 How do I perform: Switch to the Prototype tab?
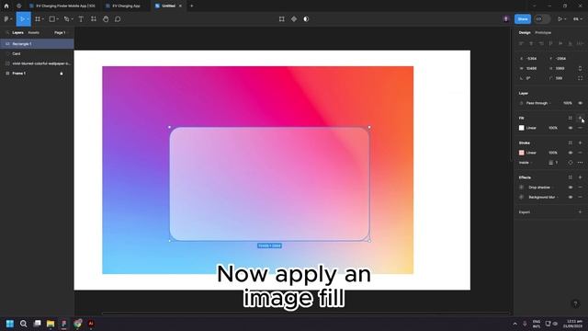(x=543, y=33)
